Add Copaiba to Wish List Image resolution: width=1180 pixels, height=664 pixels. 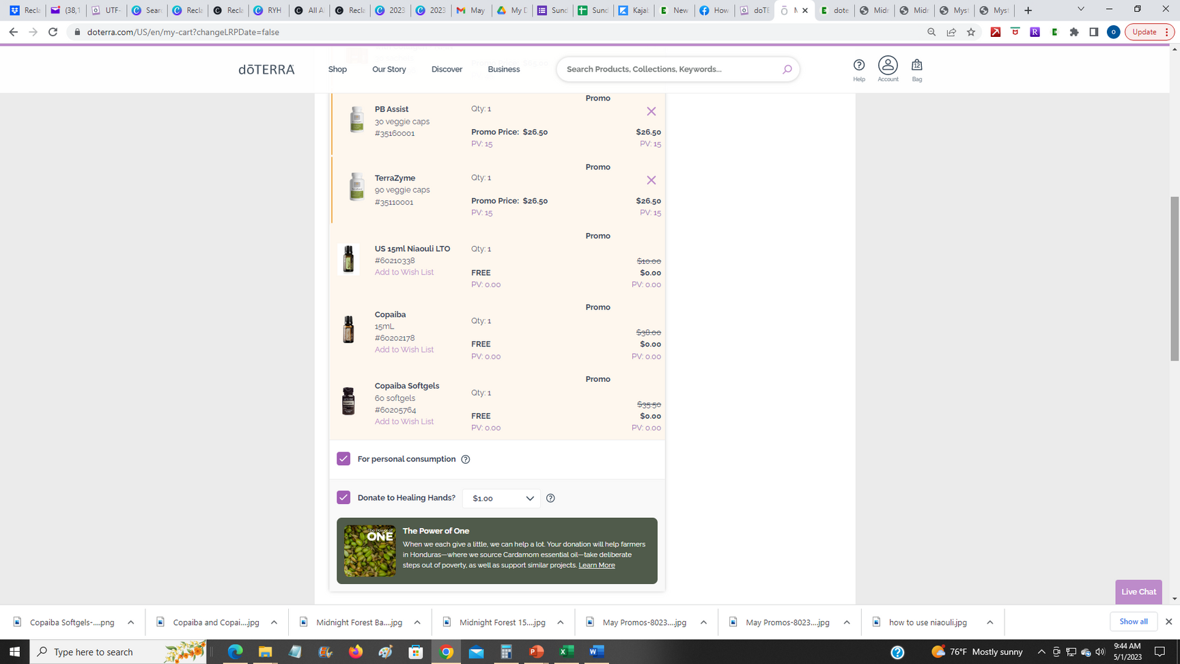[x=404, y=350]
